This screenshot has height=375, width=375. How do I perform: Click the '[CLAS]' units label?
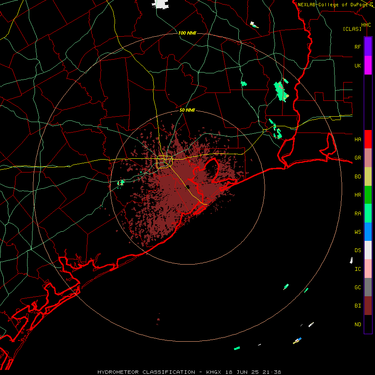tap(352, 29)
